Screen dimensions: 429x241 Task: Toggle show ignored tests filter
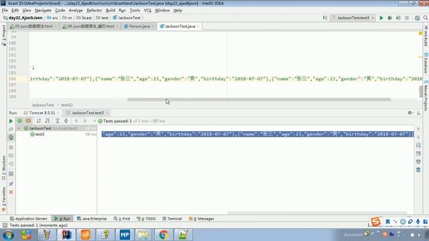click(28, 120)
